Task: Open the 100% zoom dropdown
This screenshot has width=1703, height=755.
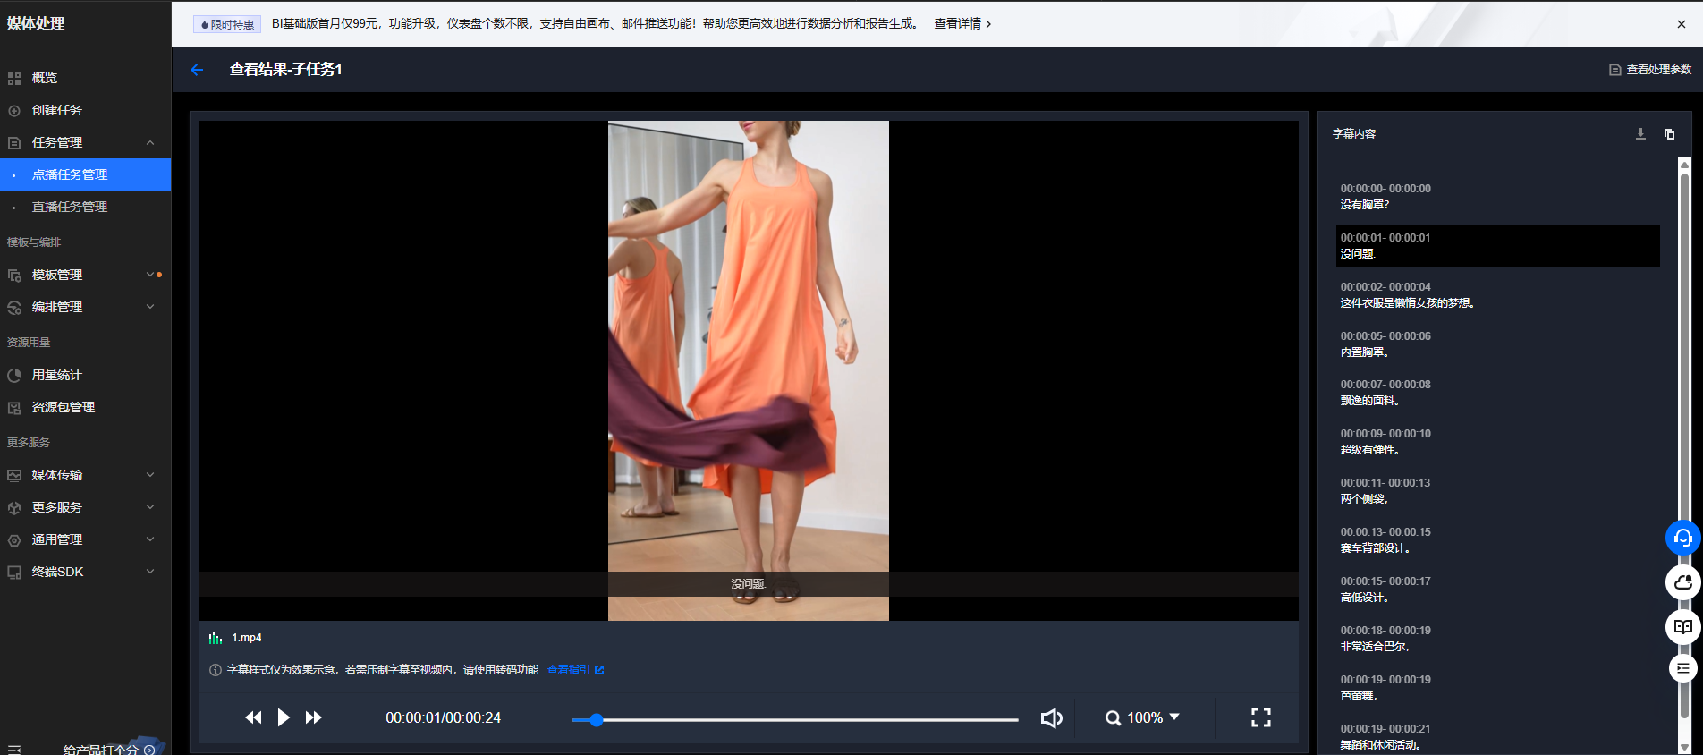Action: tap(1144, 717)
